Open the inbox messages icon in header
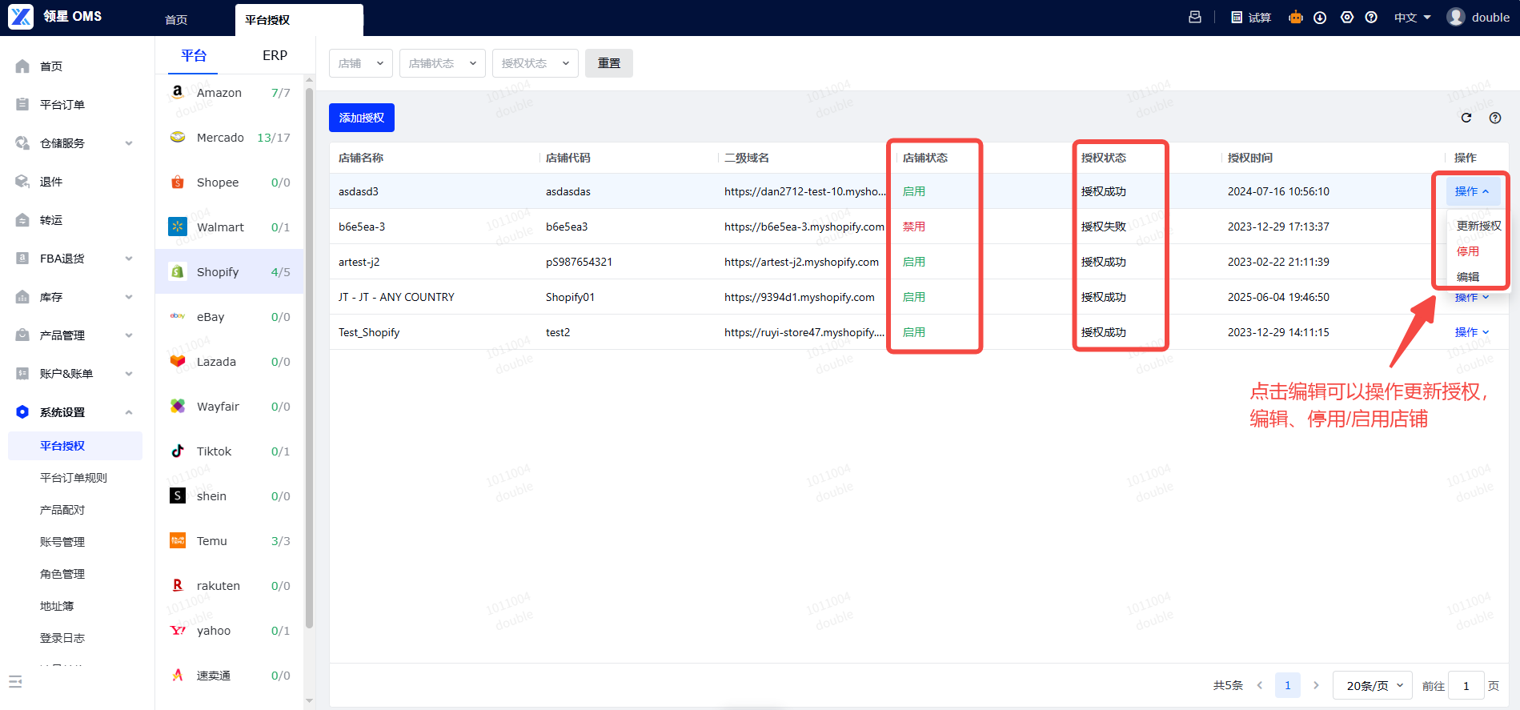 coord(1195,18)
